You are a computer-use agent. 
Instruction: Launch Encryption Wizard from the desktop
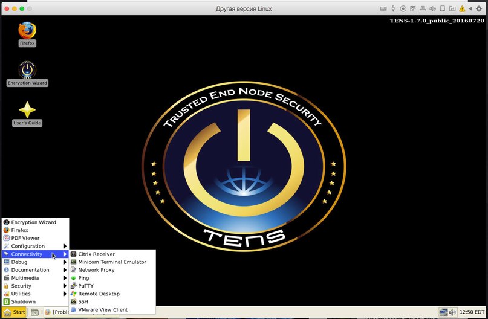(27, 73)
